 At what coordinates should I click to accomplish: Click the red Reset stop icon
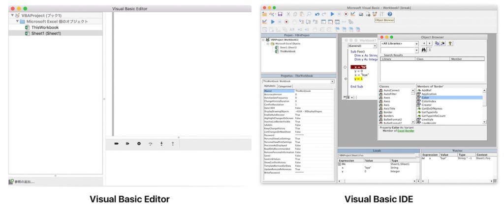click(x=346, y=14)
